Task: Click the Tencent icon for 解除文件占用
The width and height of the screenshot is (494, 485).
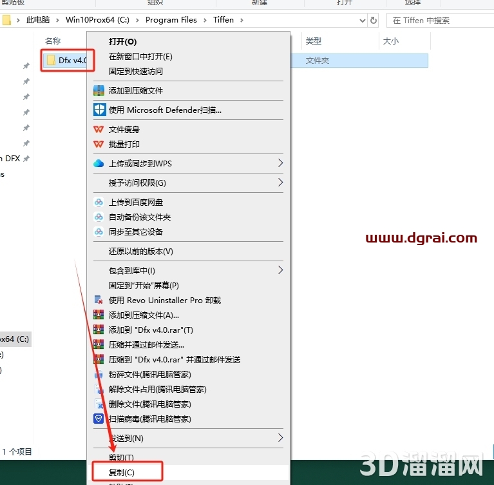Action: point(99,389)
